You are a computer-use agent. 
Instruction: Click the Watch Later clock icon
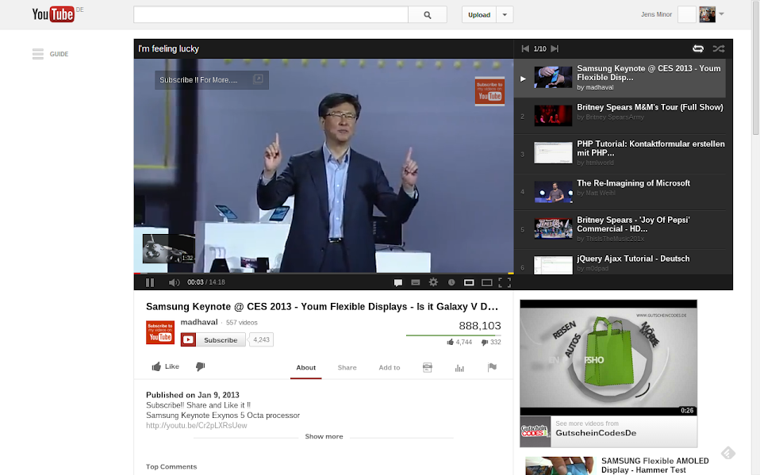click(x=451, y=282)
